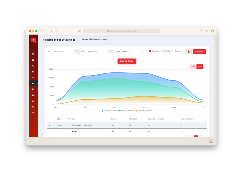Open the lower people-group icon in sidebar
This screenshot has height=178, width=243.
point(33,107)
